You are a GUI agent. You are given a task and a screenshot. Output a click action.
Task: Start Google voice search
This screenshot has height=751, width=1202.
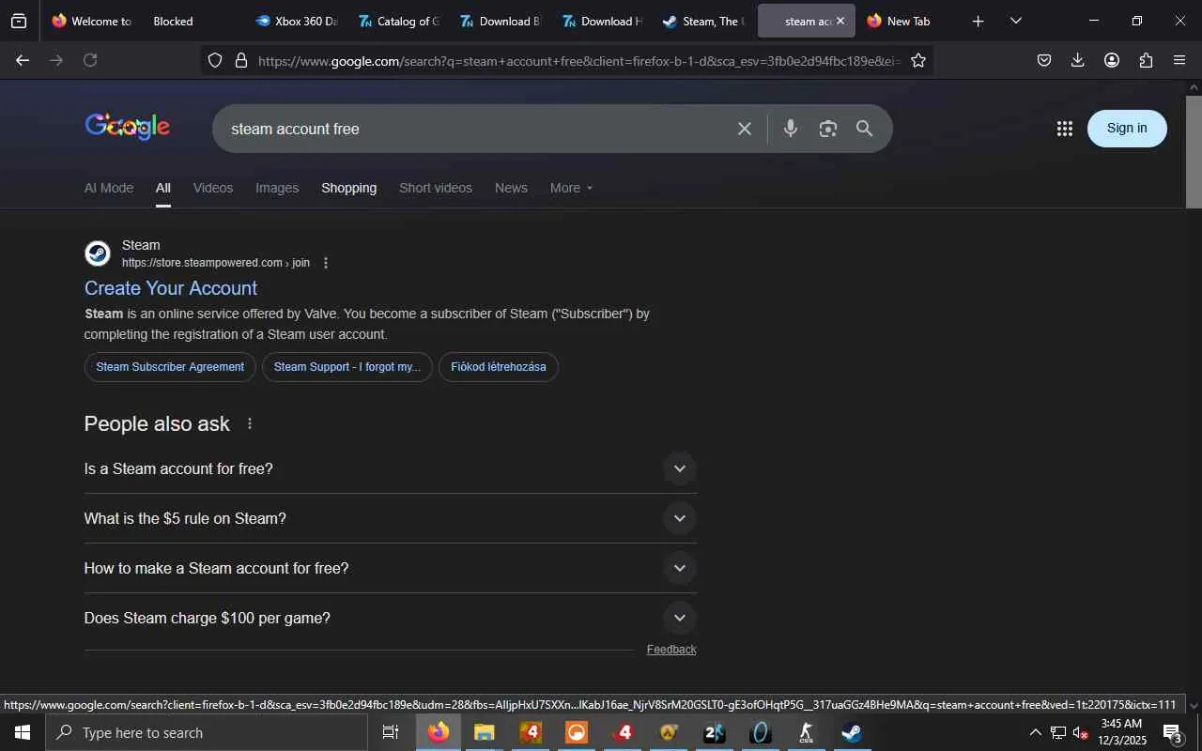point(791,129)
